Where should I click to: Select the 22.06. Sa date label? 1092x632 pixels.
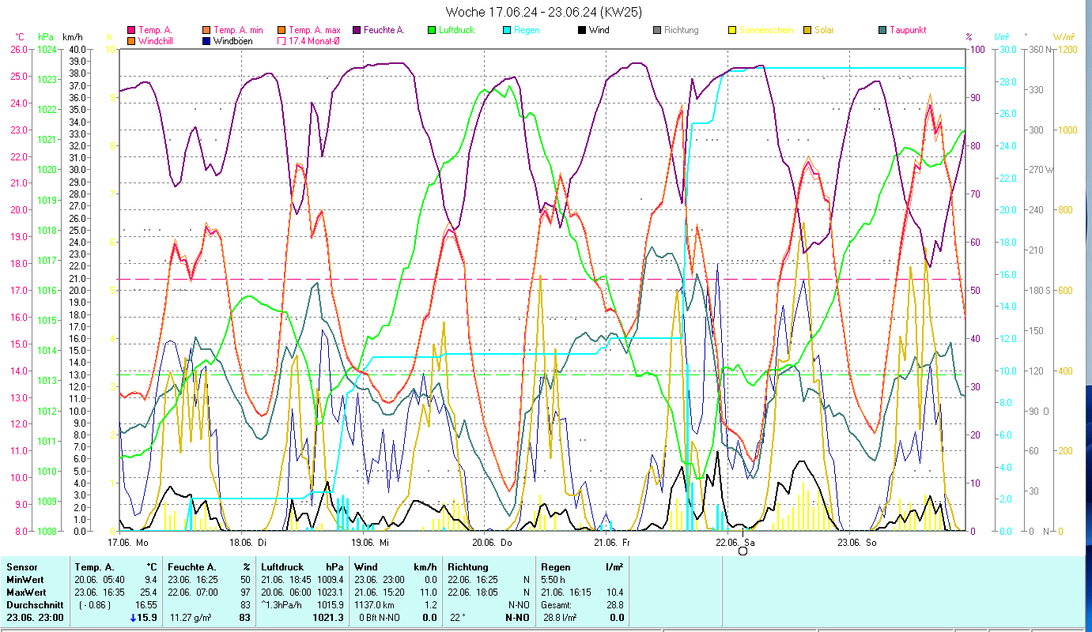click(x=735, y=543)
